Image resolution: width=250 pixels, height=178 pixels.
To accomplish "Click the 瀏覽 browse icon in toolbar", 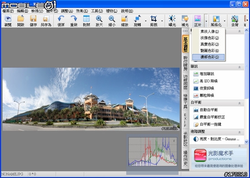I will 8,21.
